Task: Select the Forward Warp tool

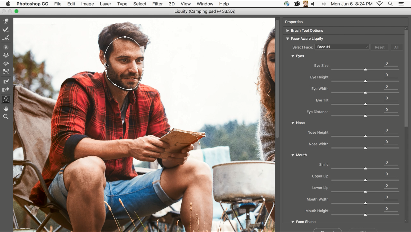Action: point(6,21)
